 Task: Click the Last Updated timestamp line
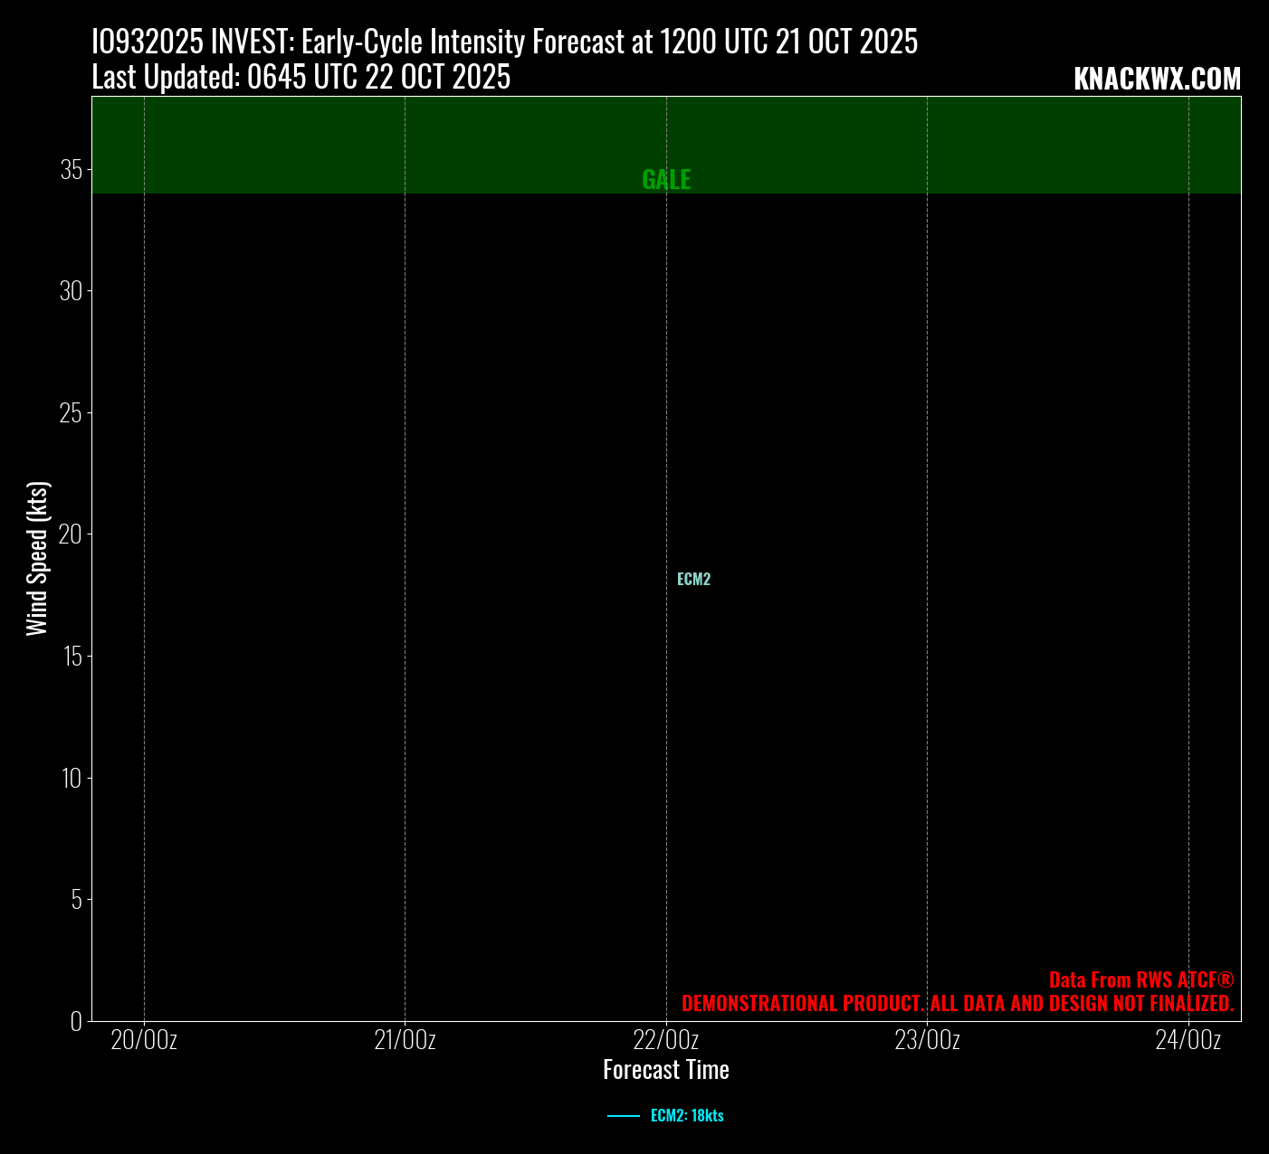(x=301, y=78)
